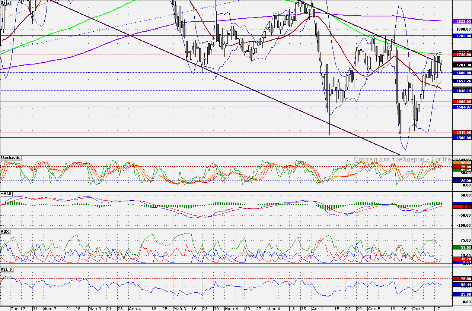This screenshot has height=311, width=472.
Task: Click the red 1730.00 price level tag
Action: (x=462, y=55)
